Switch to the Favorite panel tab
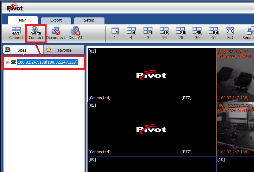This screenshot has height=172, width=254. 64,50
